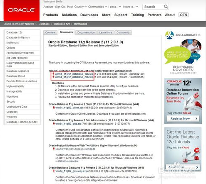Click into the Search field
The height and width of the screenshot is (184, 206).
click(x=153, y=7)
